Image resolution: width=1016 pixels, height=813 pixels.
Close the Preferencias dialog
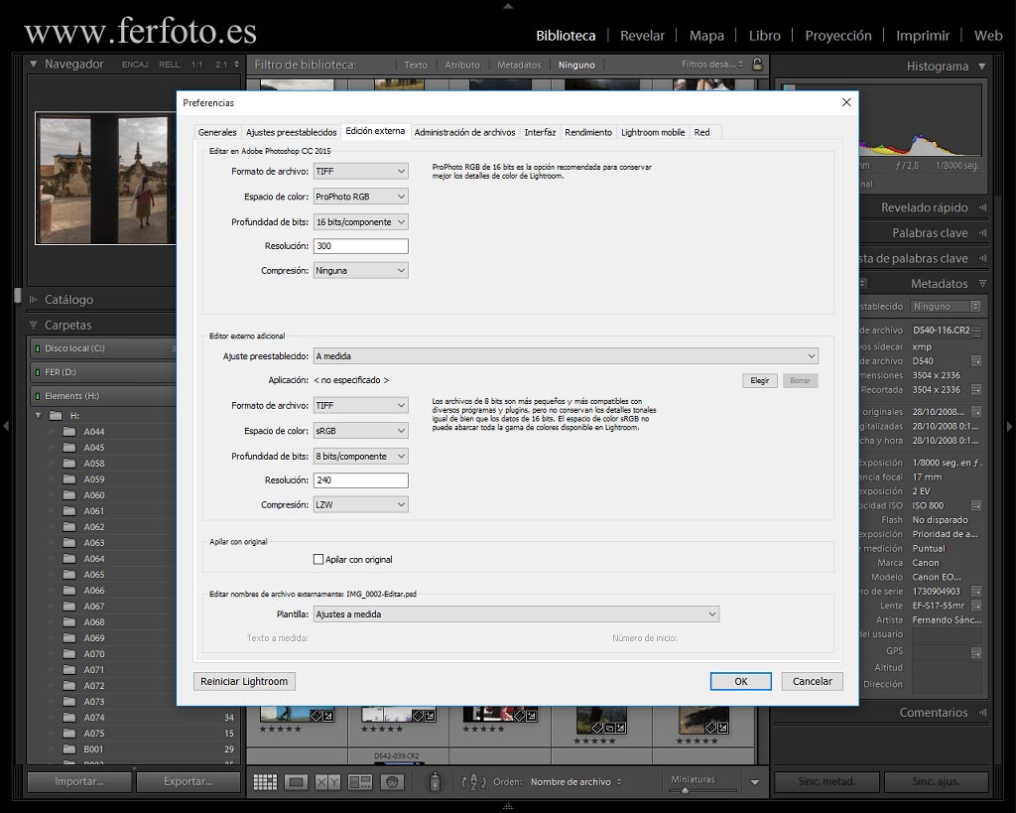(846, 102)
